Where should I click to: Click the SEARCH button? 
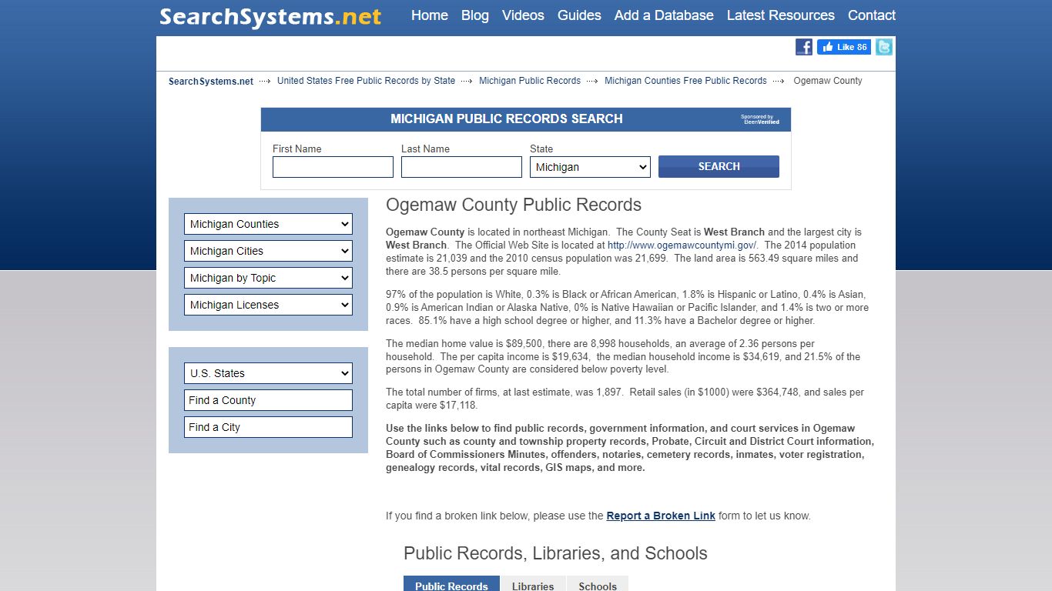tap(719, 166)
